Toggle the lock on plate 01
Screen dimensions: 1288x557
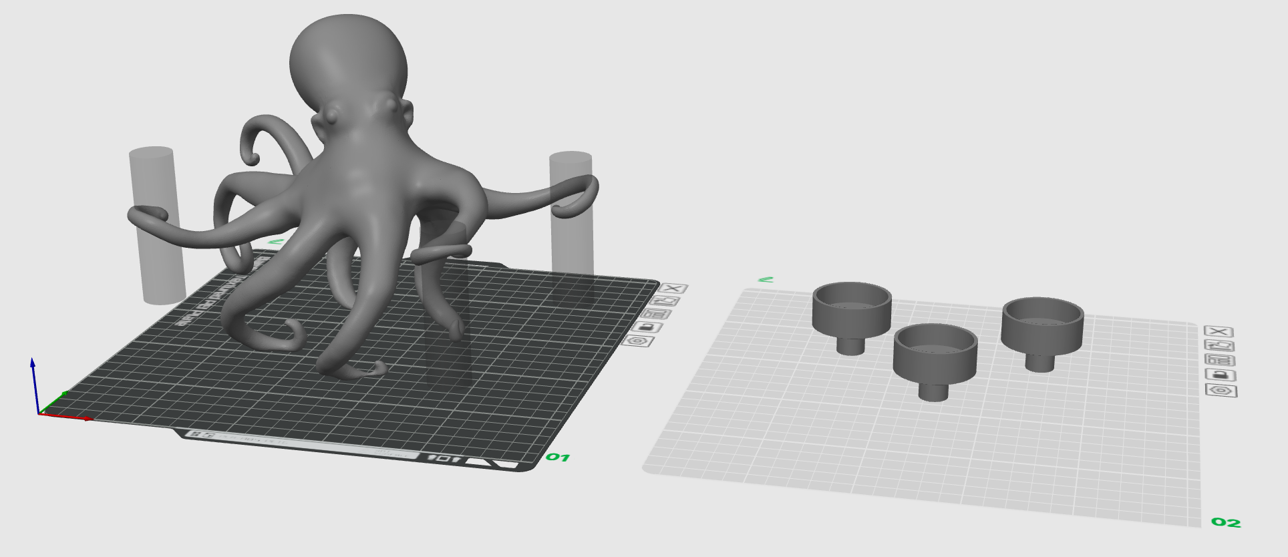pyautogui.click(x=647, y=327)
